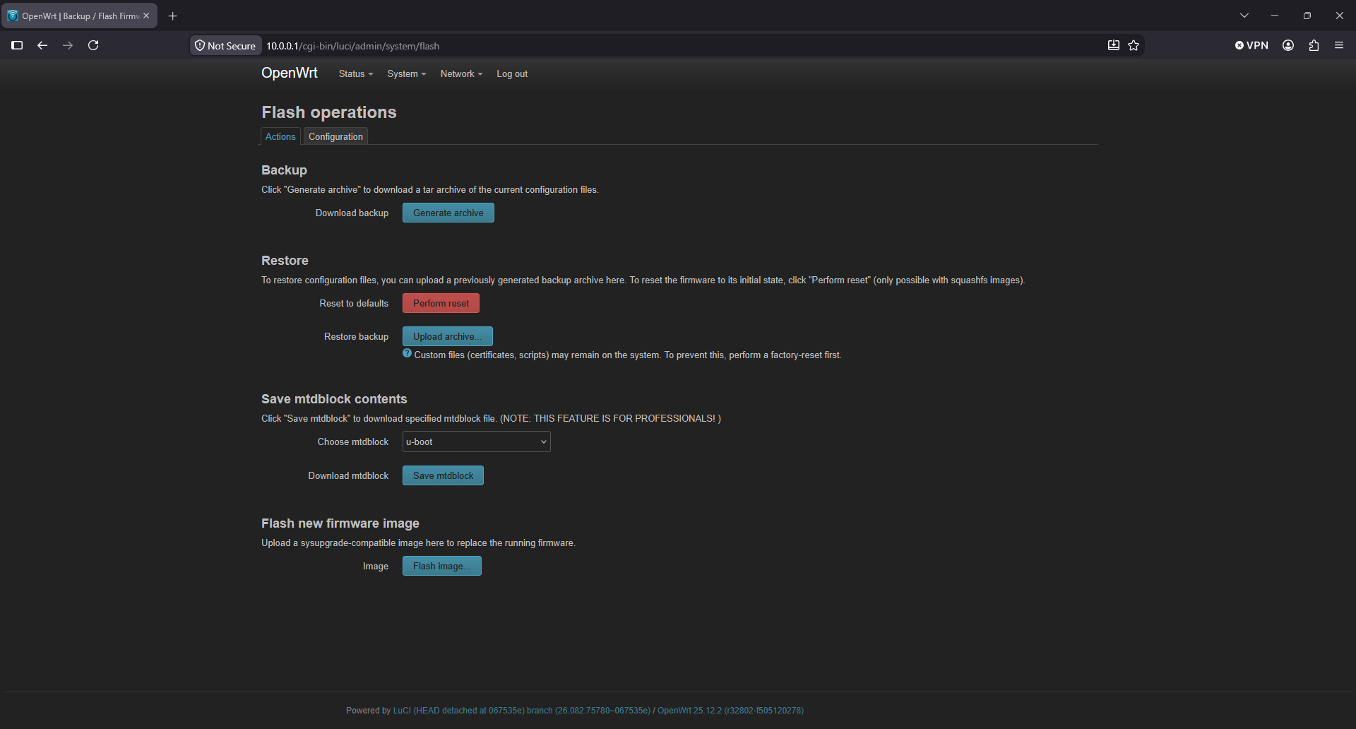Open the Choose mtdblock dropdown
The image size is (1356, 729).
point(476,441)
